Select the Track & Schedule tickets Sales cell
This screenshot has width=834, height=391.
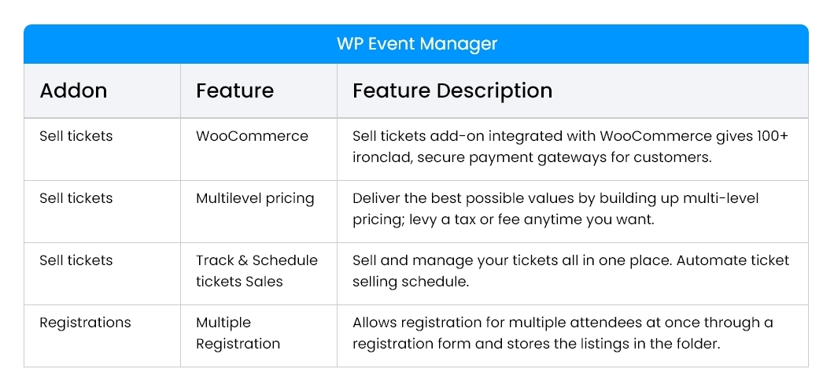[256, 271]
